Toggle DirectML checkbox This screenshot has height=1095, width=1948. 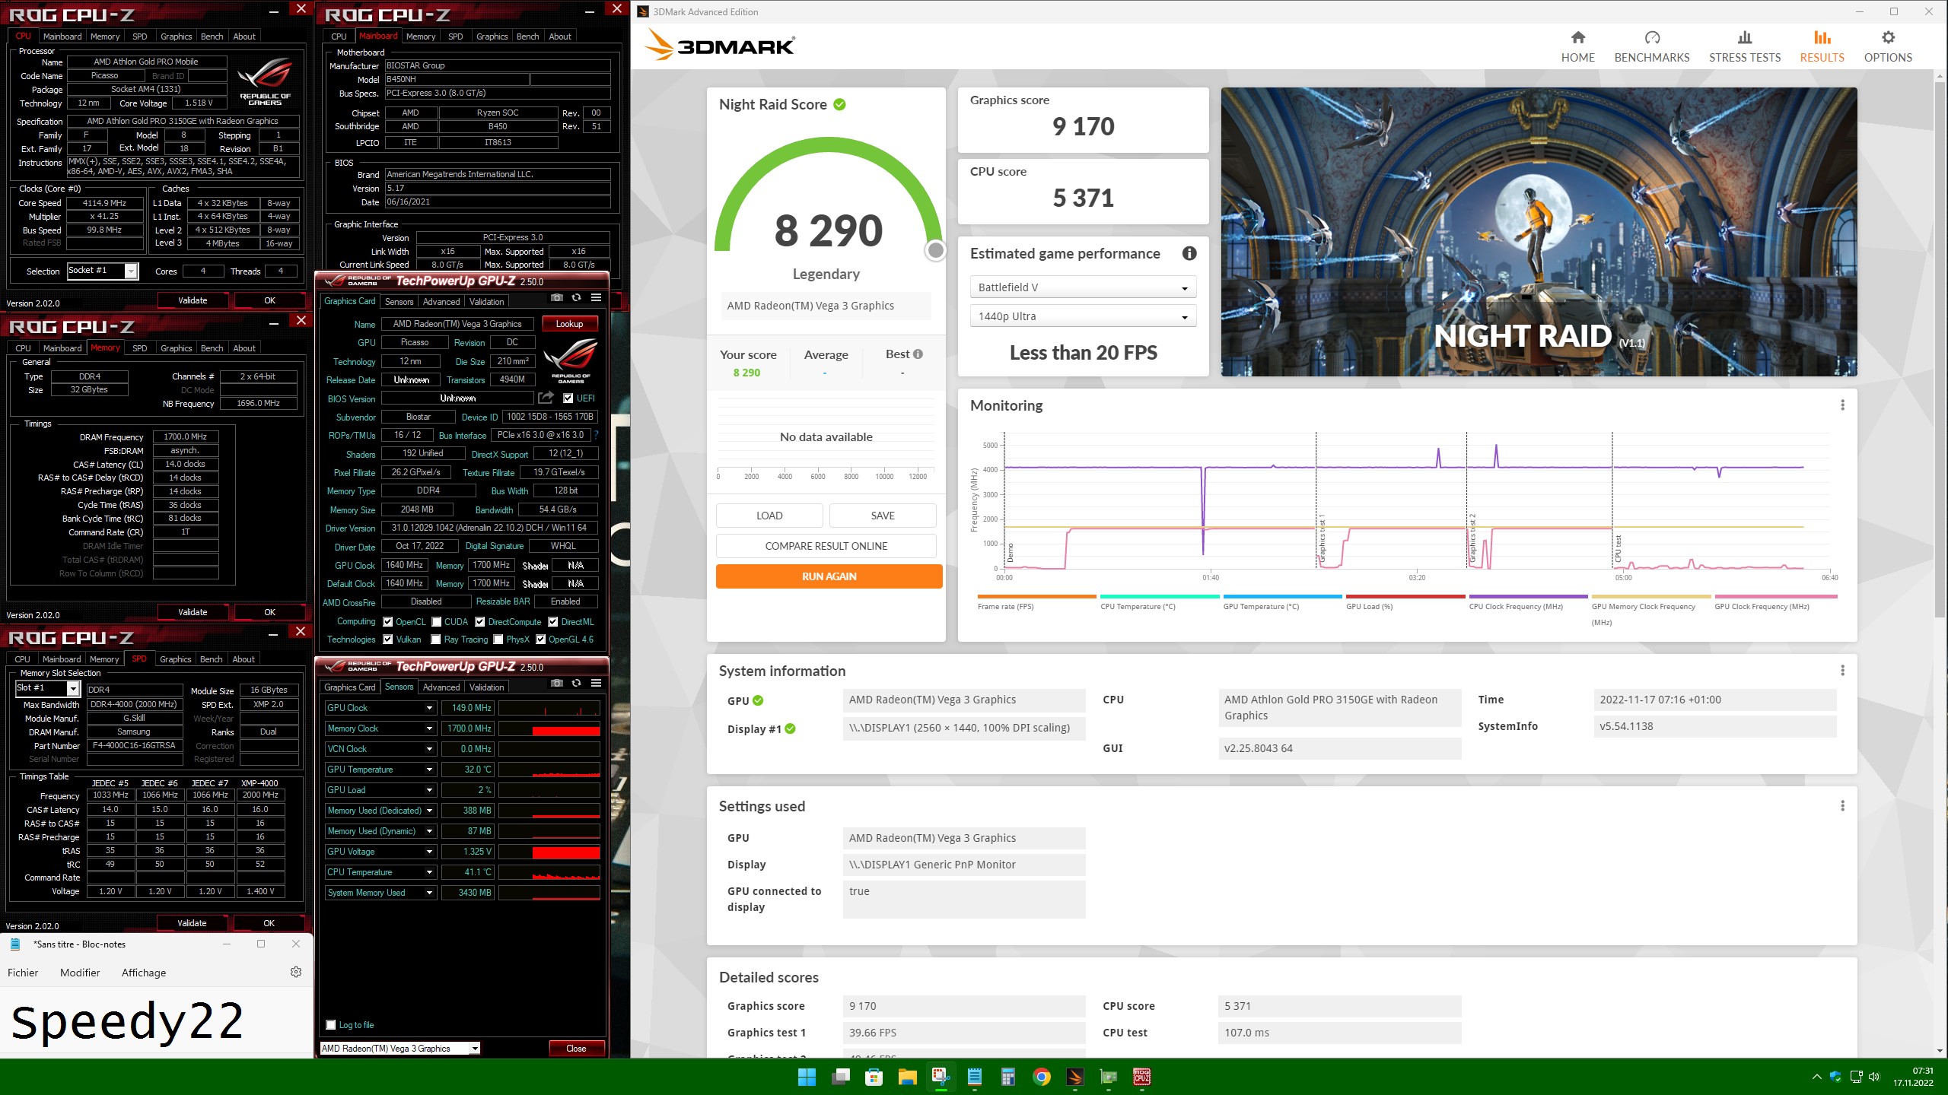(553, 622)
